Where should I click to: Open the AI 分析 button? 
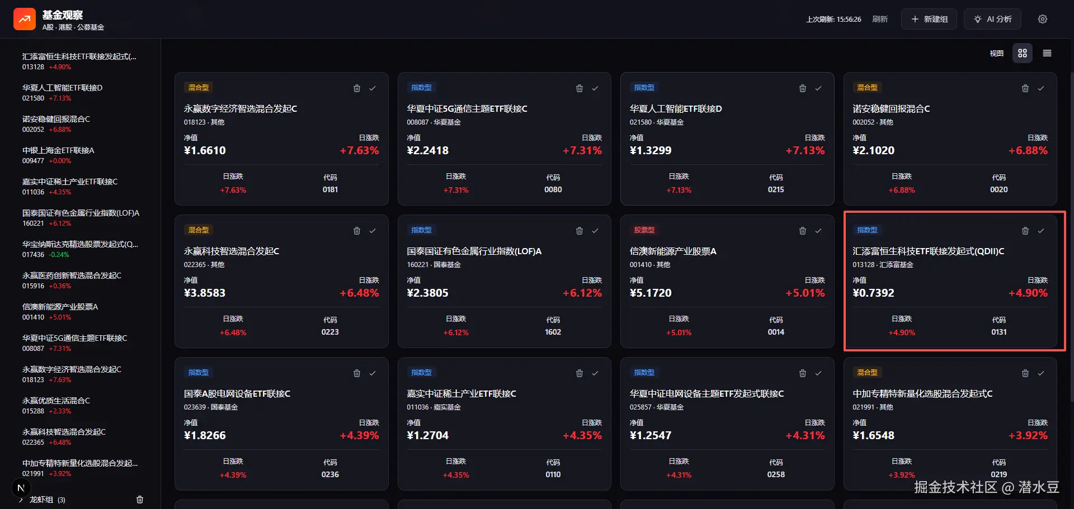992,19
